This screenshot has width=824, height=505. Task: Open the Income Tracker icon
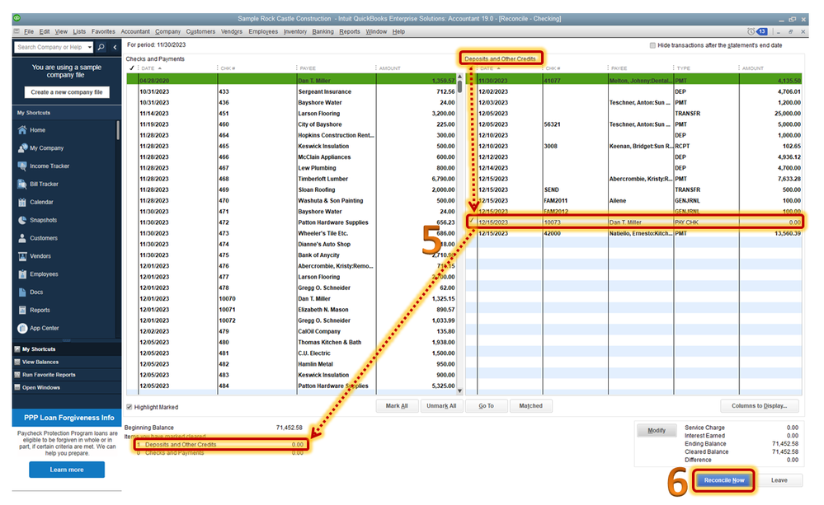coord(22,166)
